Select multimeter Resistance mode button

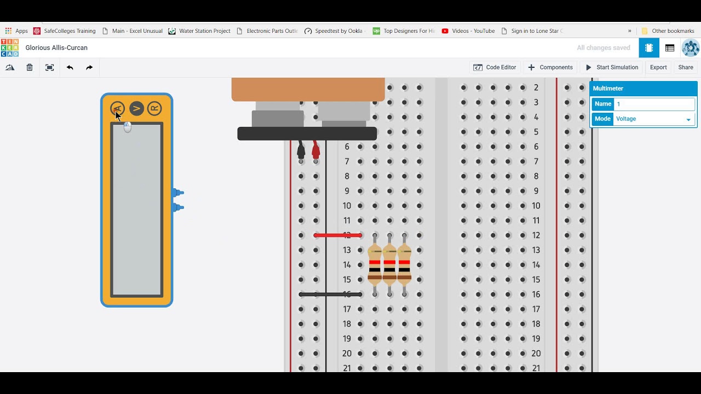tap(154, 108)
